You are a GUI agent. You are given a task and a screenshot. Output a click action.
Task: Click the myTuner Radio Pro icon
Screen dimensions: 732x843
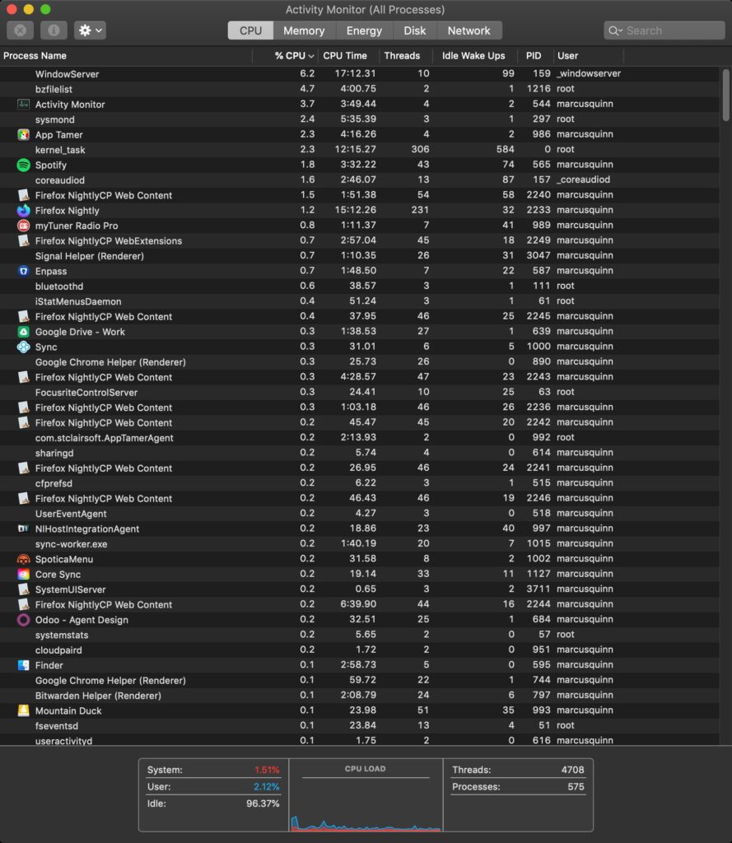(23, 226)
